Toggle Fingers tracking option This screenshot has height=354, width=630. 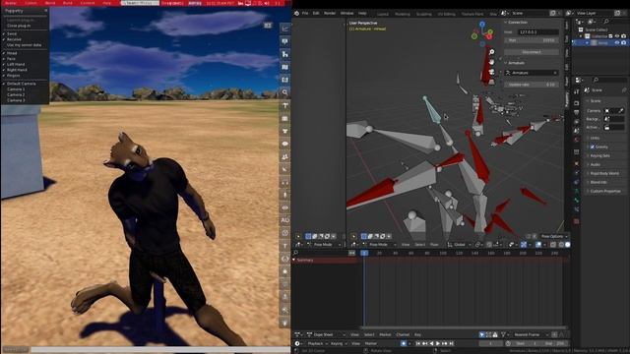point(13,76)
